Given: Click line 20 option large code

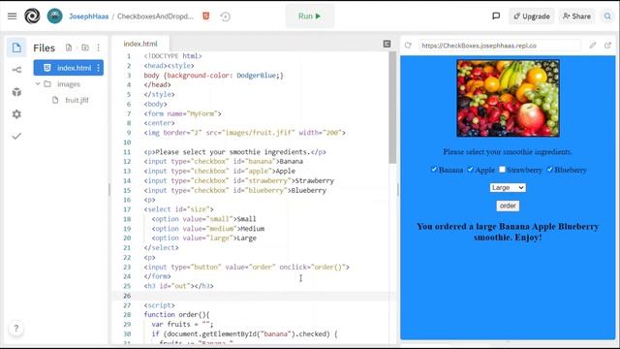Looking at the screenshot, I should tap(204, 238).
